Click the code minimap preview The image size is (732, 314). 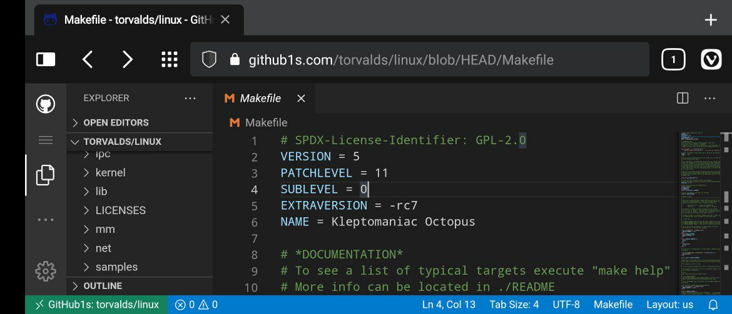(699, 213)
